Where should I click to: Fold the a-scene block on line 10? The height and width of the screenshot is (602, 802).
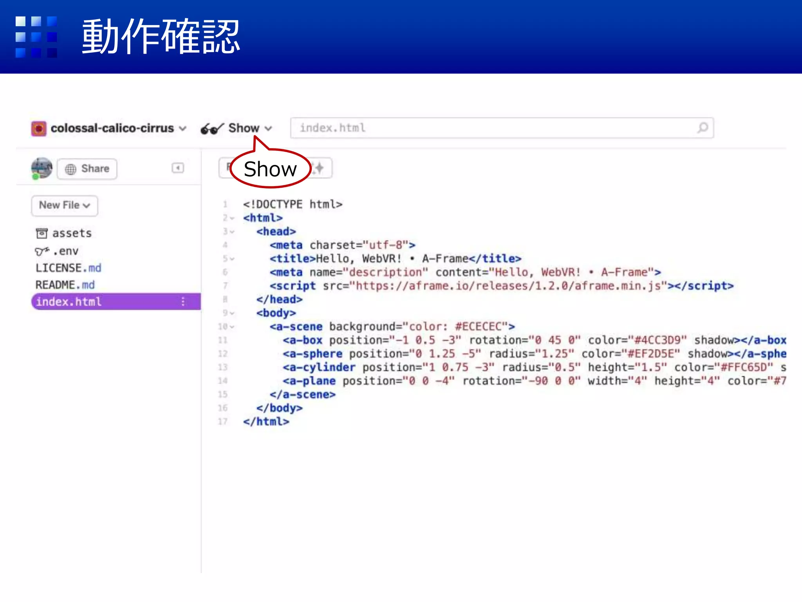pos(232,326)
